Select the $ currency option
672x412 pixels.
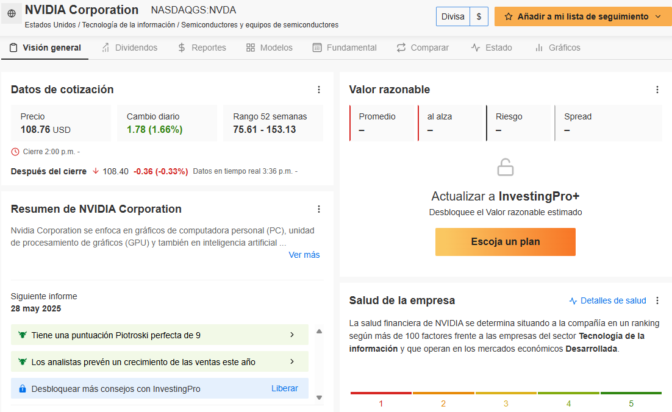point(479,16)
